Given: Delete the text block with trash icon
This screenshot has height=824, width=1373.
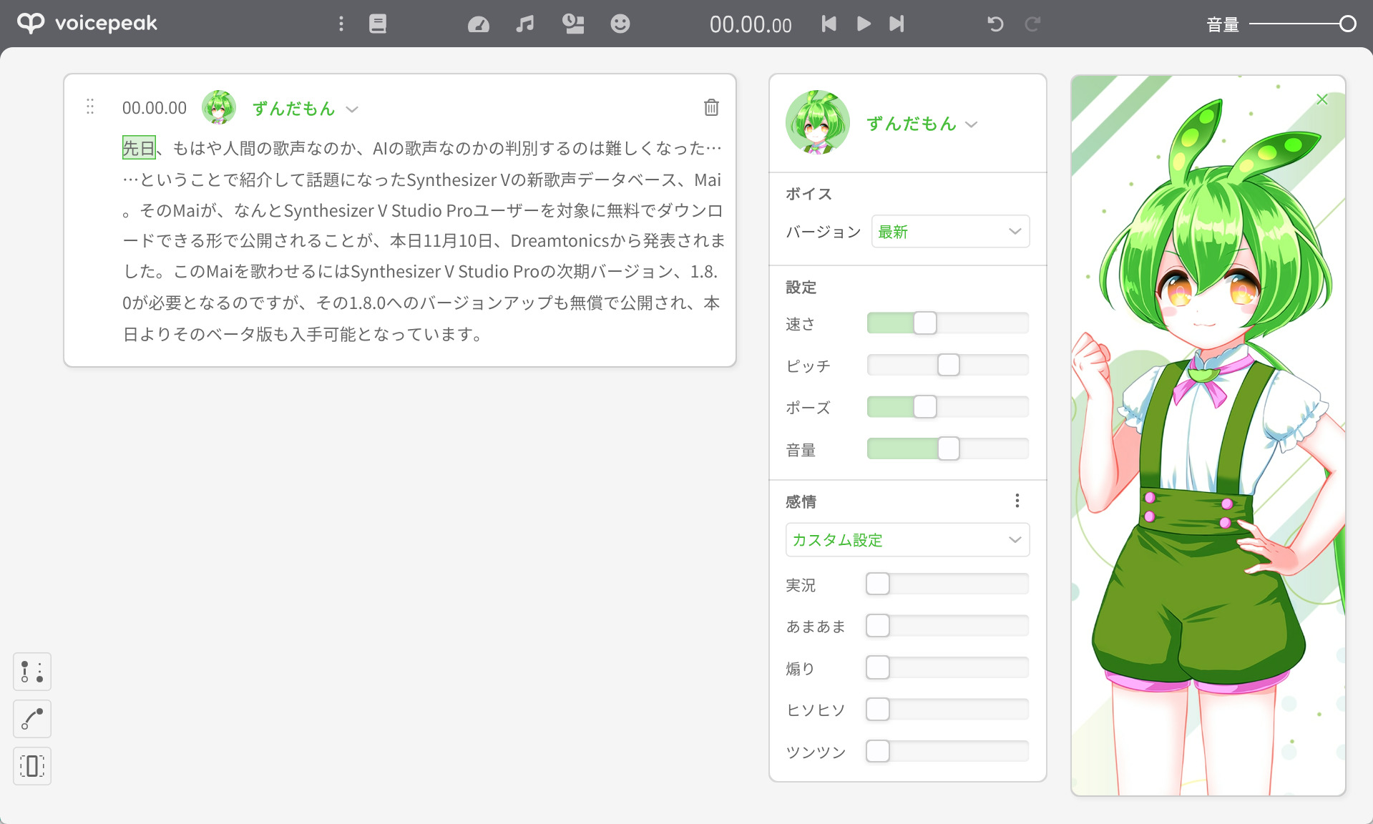Looking at the screenshot, I should pos(711,107).
